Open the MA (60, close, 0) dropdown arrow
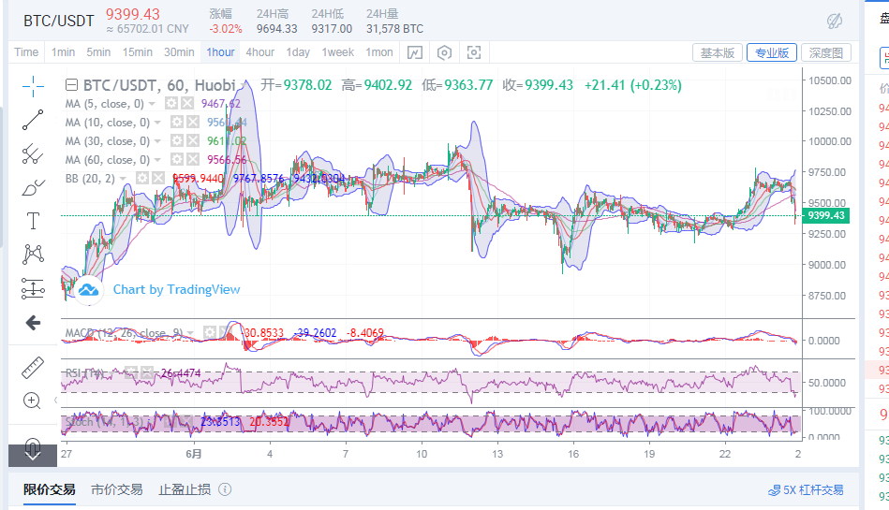Image resolution: width=889 pixels, height=510 pixels. tap(157, 160)
